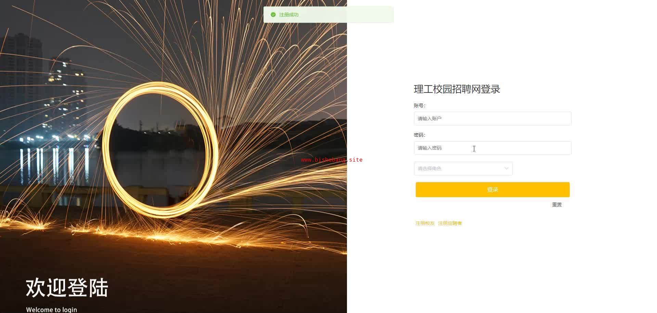Open the 请选择角色 role dropdown
The height and width of the screenshot is (313, 657).
(x=463, y=168)
